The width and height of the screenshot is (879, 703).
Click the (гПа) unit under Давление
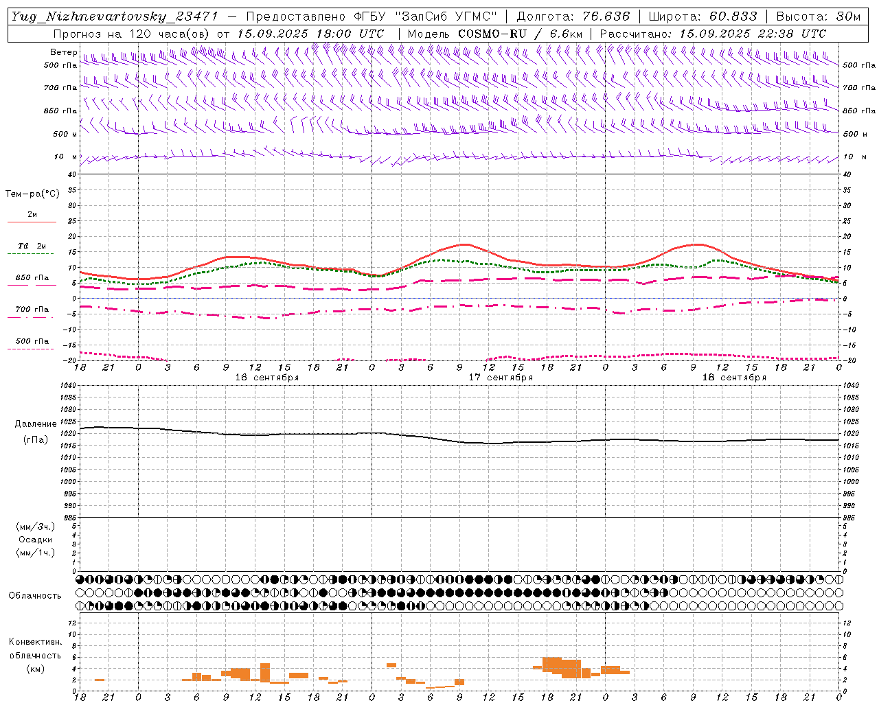coord(36,439)
